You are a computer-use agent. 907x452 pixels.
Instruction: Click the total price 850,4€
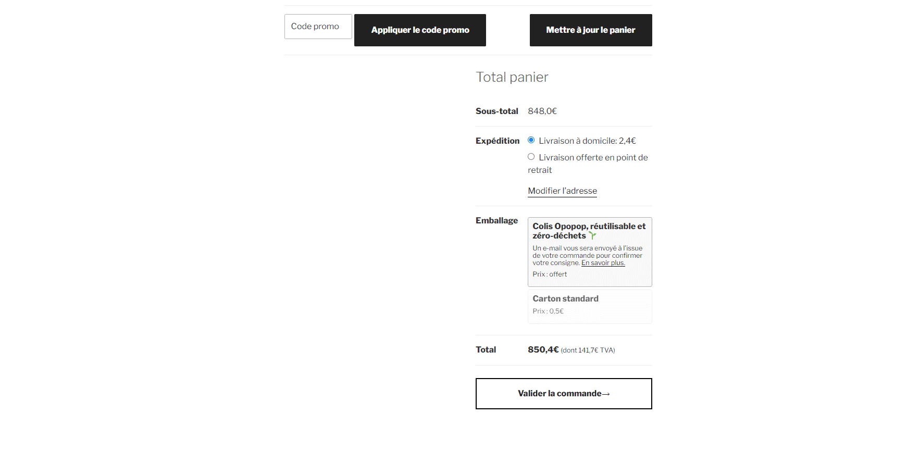(x=543, y=349)
